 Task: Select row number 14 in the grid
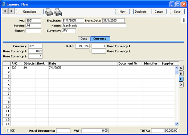click(x=7, y=124)
